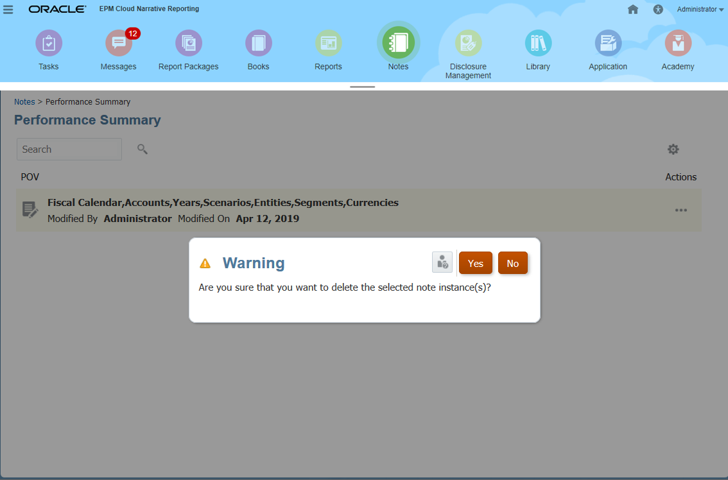Viewport: 728px width, 480px height.
Task: Collapse the navigation bar handle
Action: [362, 87]
